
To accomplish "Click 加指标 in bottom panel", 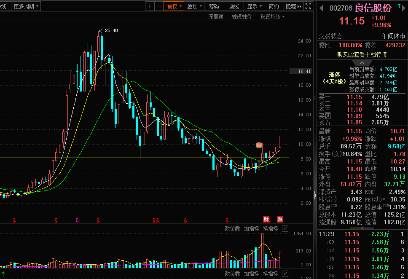I will click(251, 274).
